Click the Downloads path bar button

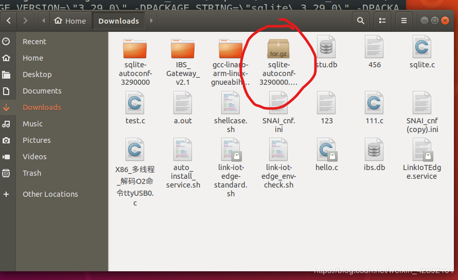(x=118, y=21)
